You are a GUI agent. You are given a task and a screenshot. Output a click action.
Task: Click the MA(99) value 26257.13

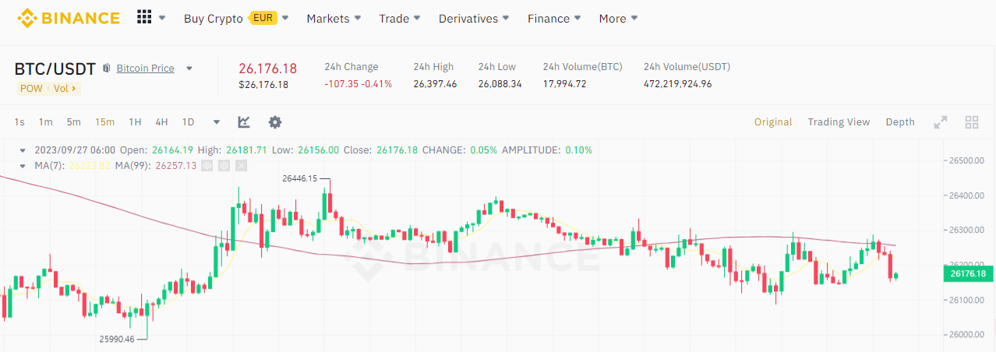(176, 166)
